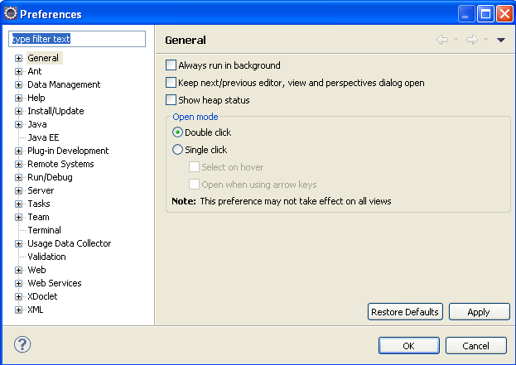Image resolution: width=516 pixels, height=365 pixels.
Task: Select Single click open mode
Action: (177, 150)
